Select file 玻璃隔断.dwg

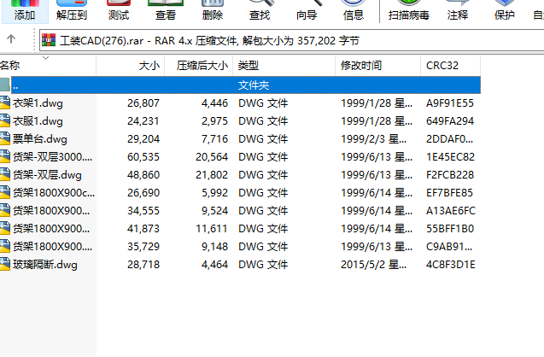point(44,265)
